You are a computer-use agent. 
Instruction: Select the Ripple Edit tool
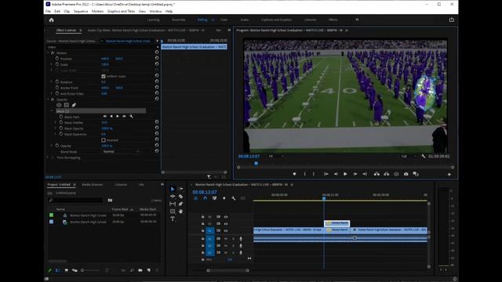point(173,197)
